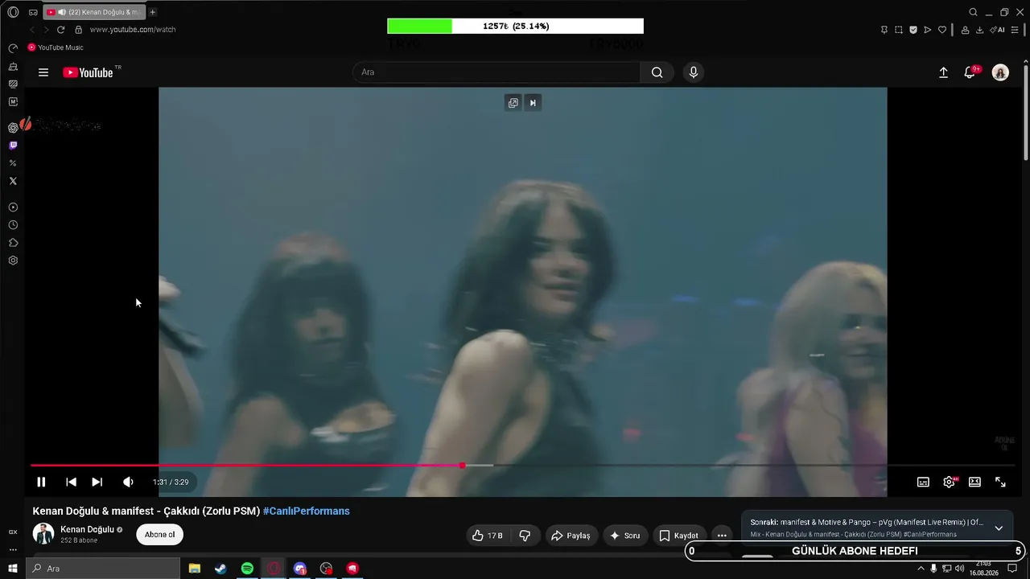Take a snapshot with the toolbar capture icon

899,30
